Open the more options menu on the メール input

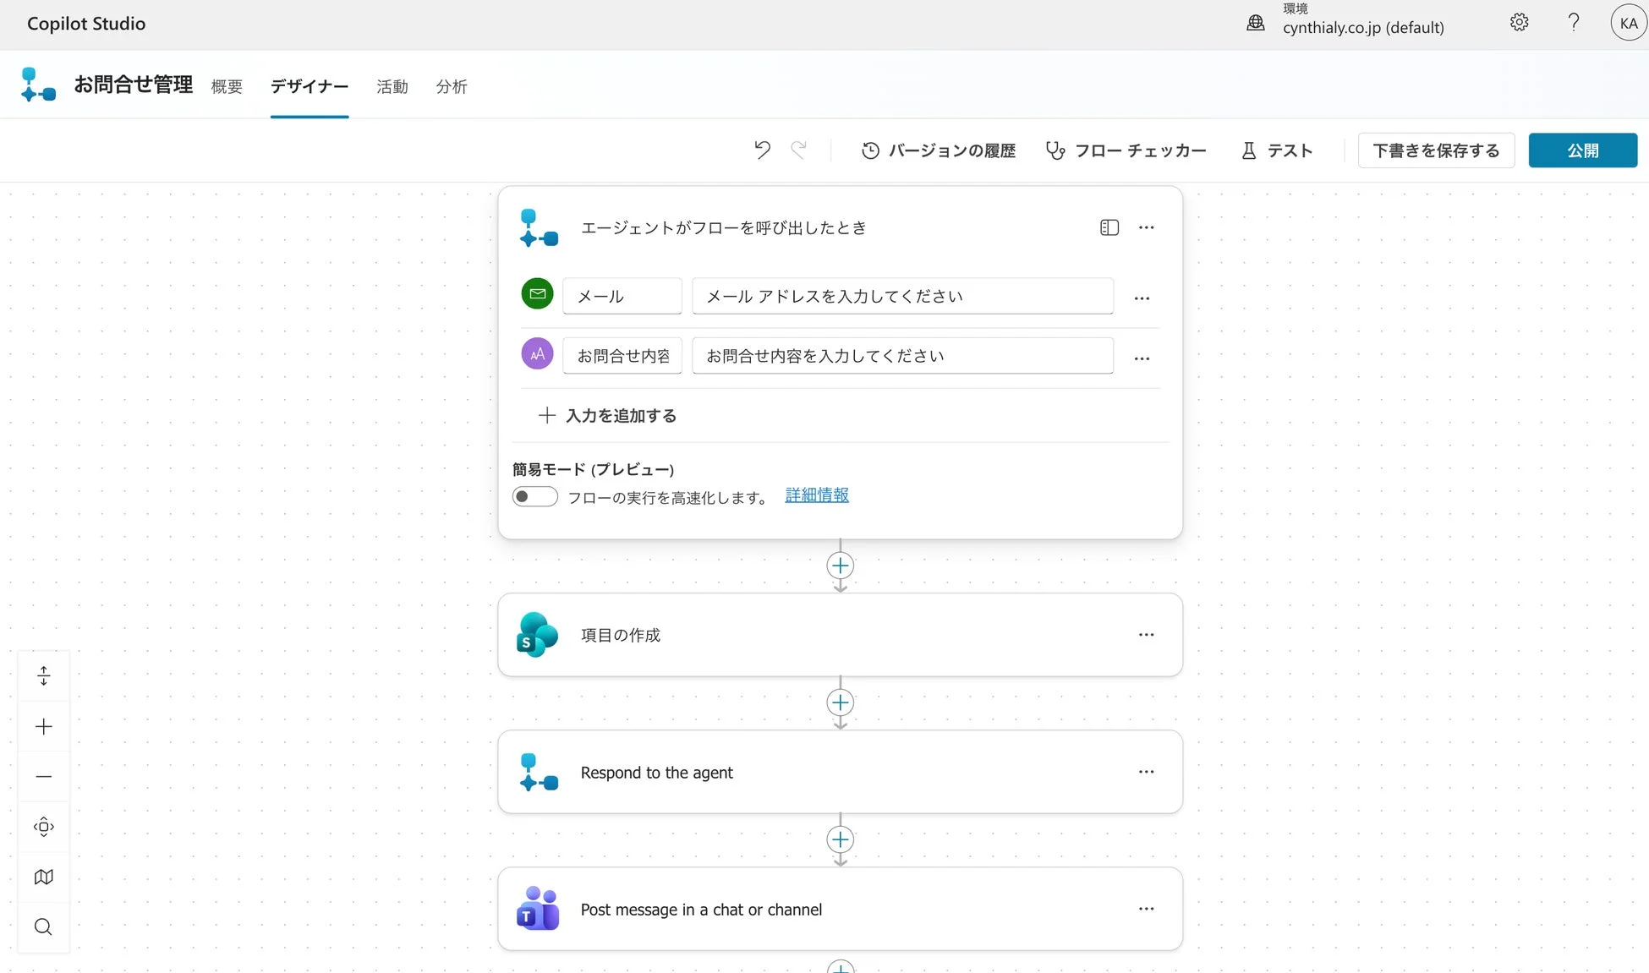click(1142, 298)
